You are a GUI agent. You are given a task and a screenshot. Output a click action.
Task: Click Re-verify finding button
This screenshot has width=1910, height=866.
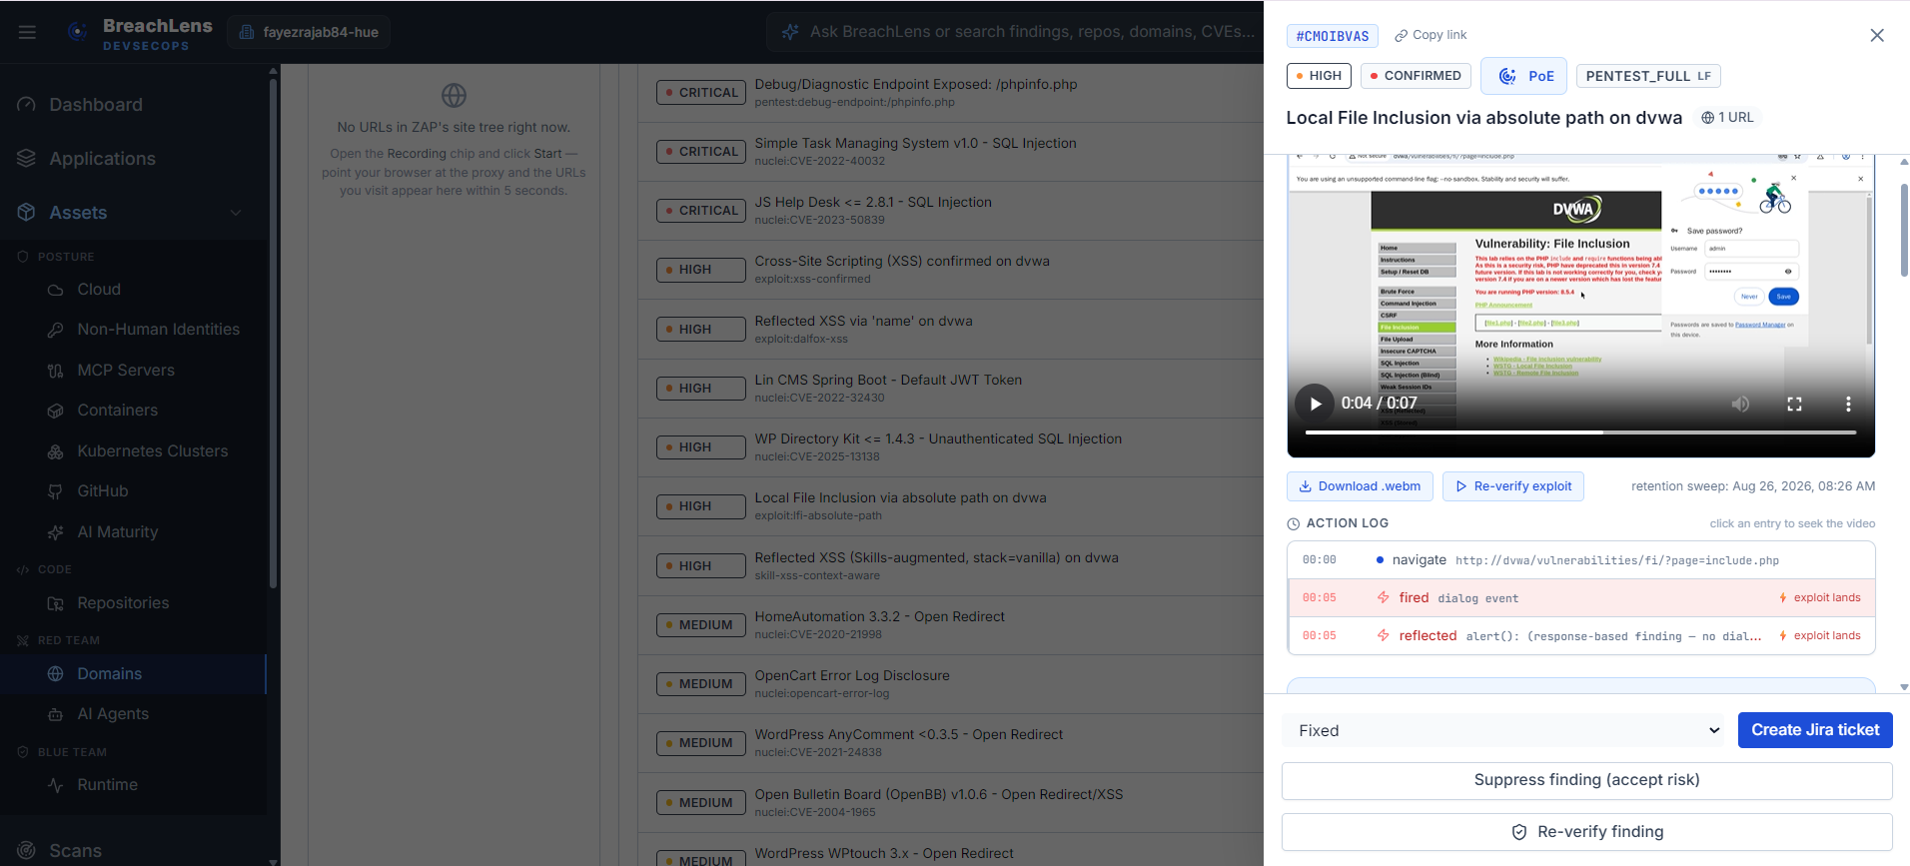point(1587,832)
